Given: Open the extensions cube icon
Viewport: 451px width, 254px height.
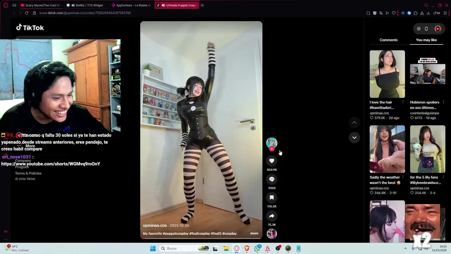Looking at the screenshot, I should pyautogui.click(x=415, y=13).
